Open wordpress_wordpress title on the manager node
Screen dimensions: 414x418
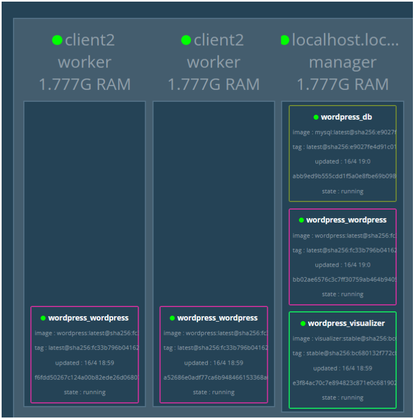(347, 220)
